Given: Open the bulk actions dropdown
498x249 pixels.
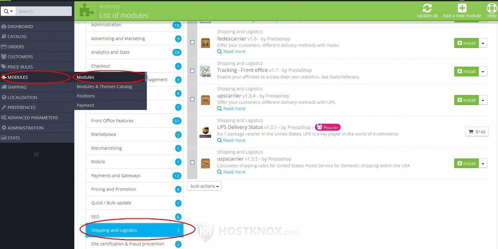Looking at the screenshot, I should click(204, 186).
